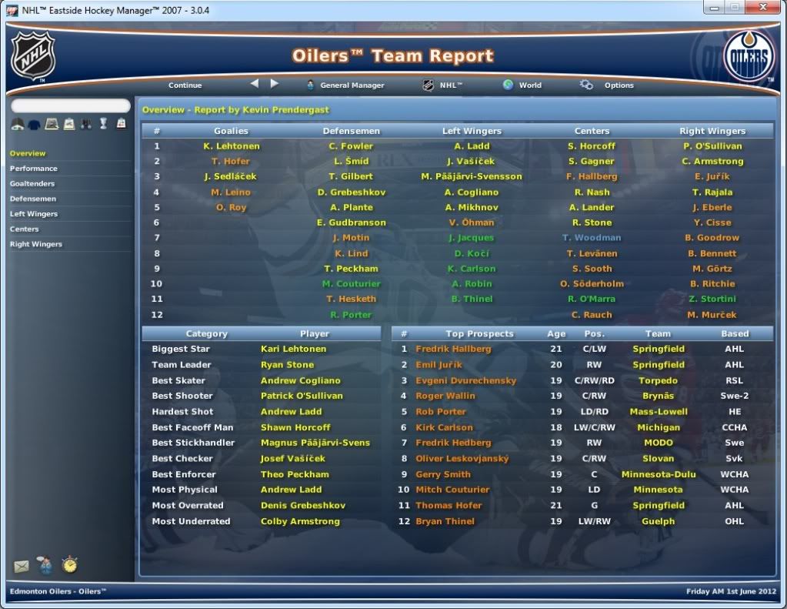Open right winger P. O'Sullivan

[x=712, y=146]
